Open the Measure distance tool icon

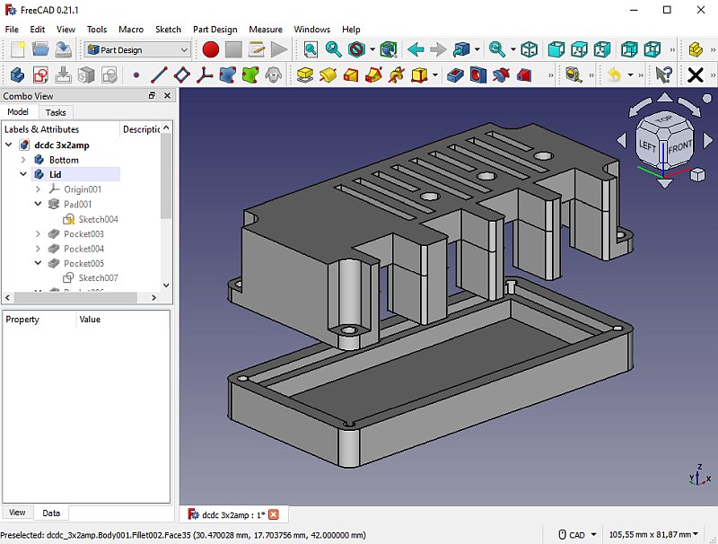tap(574, 75)
